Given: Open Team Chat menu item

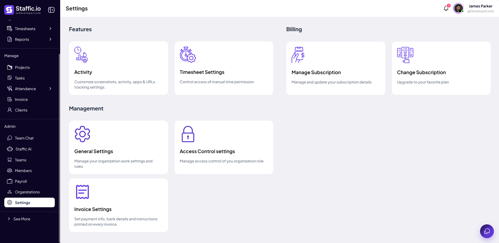Looking at the screenshot, I should [29, 138].
